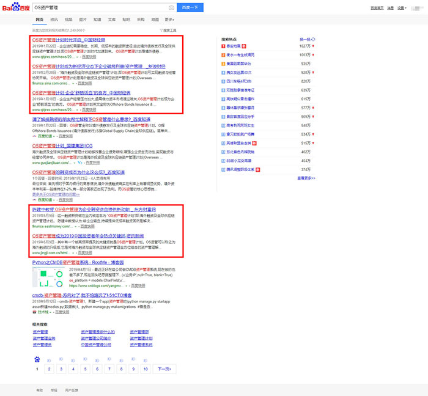428x396 pixels.
Task: Open the 图片 tab
Action: coord(83,20)
